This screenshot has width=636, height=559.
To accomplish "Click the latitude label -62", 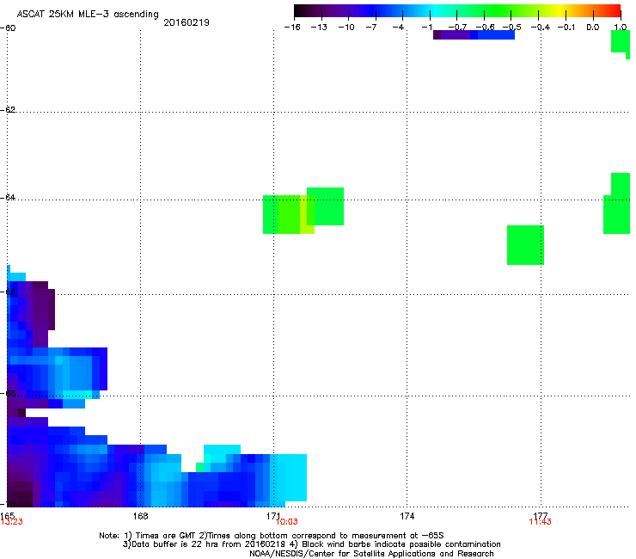I will (8, 109).
